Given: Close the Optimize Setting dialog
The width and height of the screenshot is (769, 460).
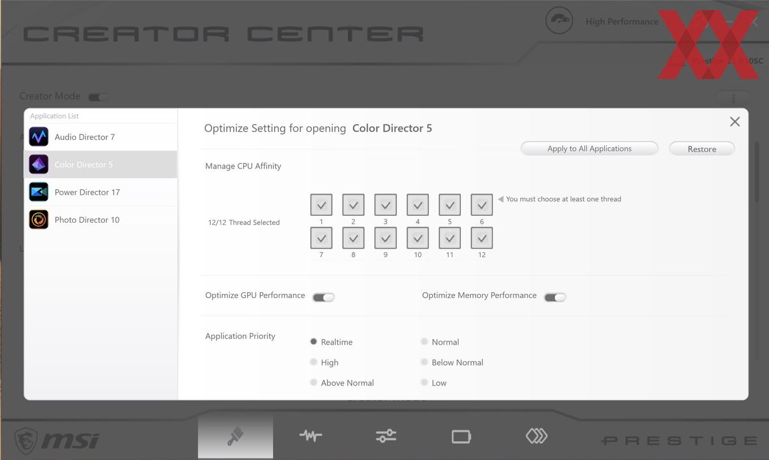Looking at the screenshot, I should tap(735, 121).
